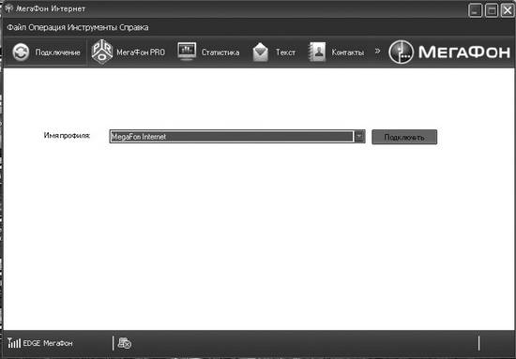Minimize the МегаФон Интернет window
The width and height of the screenshot is (516, 359).
click(475, 10)
